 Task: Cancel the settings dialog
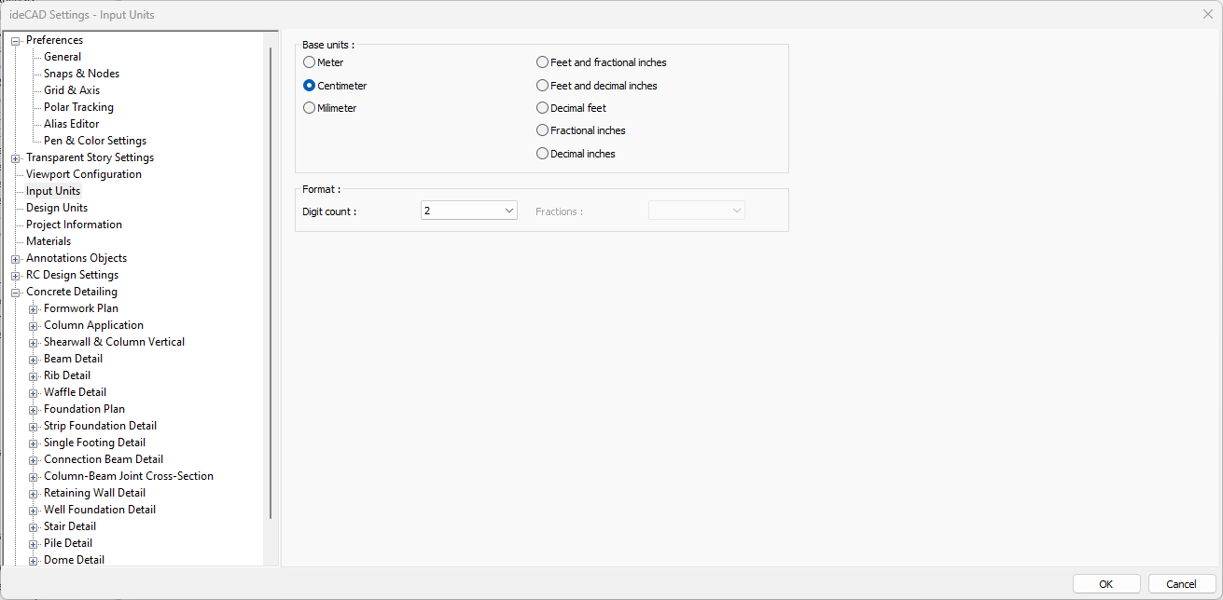(1181, 584)
